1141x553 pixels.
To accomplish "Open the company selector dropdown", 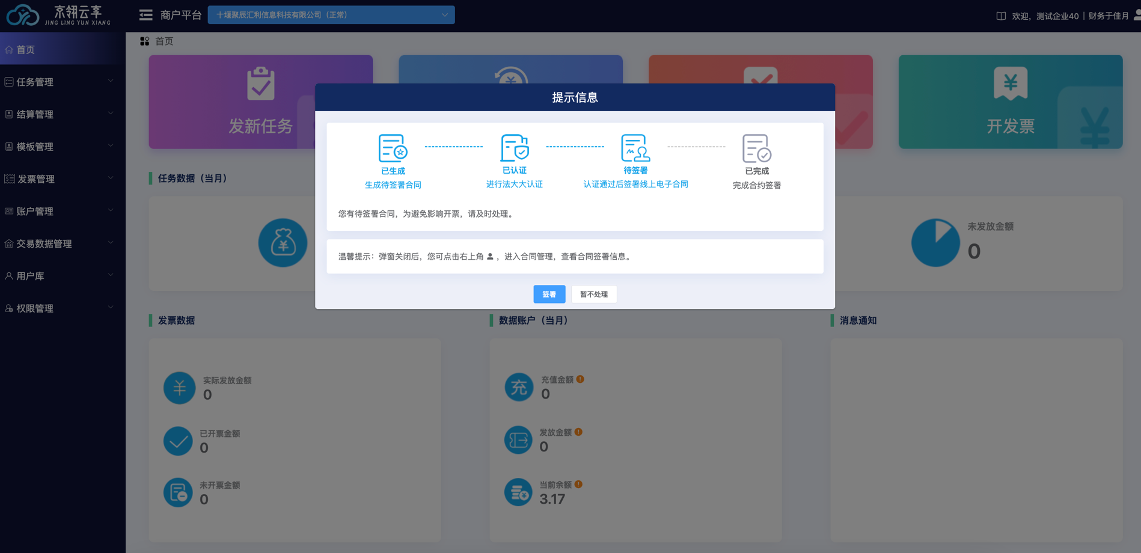I will click(331, 15).
